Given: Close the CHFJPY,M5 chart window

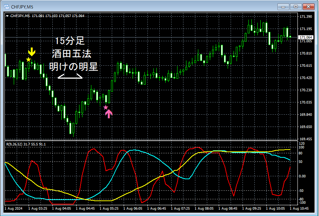Looking at the screenshot, I should [x=309, y=7].
